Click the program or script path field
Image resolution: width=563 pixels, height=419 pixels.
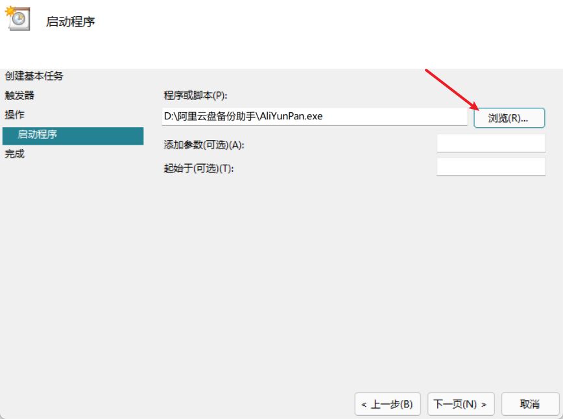click(x=315, y=116)
